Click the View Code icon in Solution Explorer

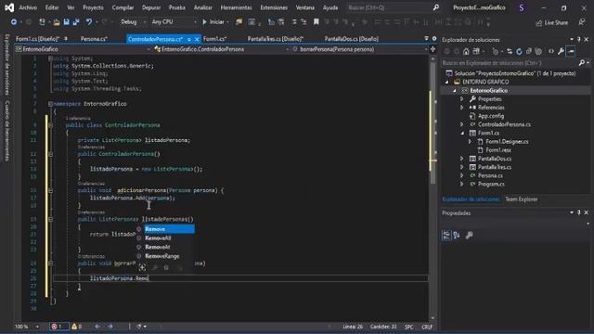(x=551, y=51)
